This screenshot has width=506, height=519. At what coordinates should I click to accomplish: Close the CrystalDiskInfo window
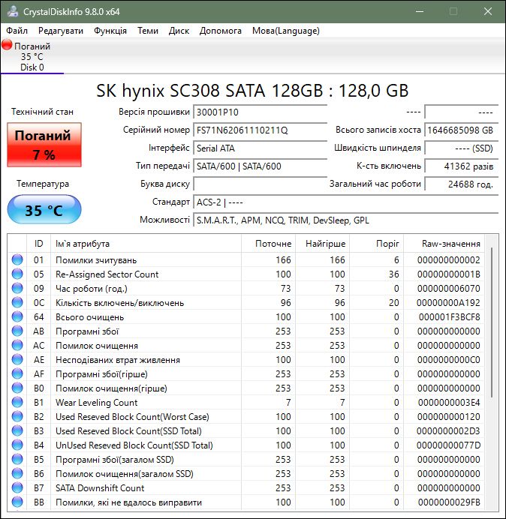pyautogui.click(x=488, y=11)
